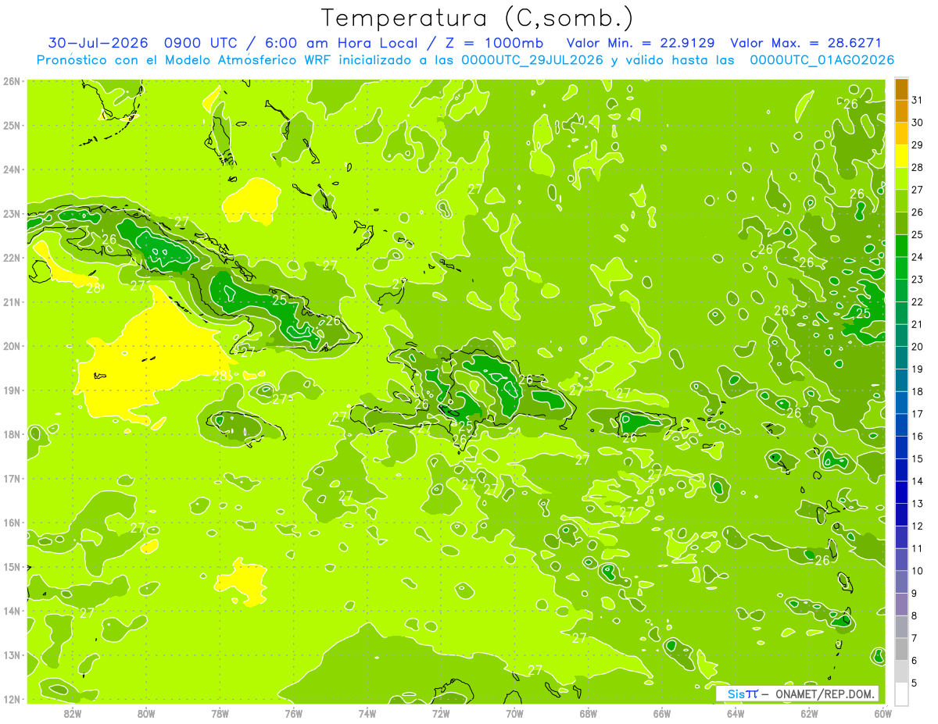Click the 78W longitude axis label

point(220,714)
